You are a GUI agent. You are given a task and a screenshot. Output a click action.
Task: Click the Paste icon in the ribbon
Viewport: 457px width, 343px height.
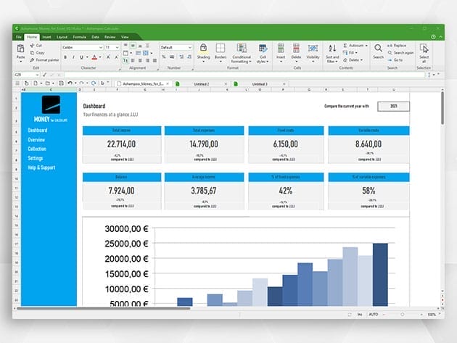click(20, 48)
